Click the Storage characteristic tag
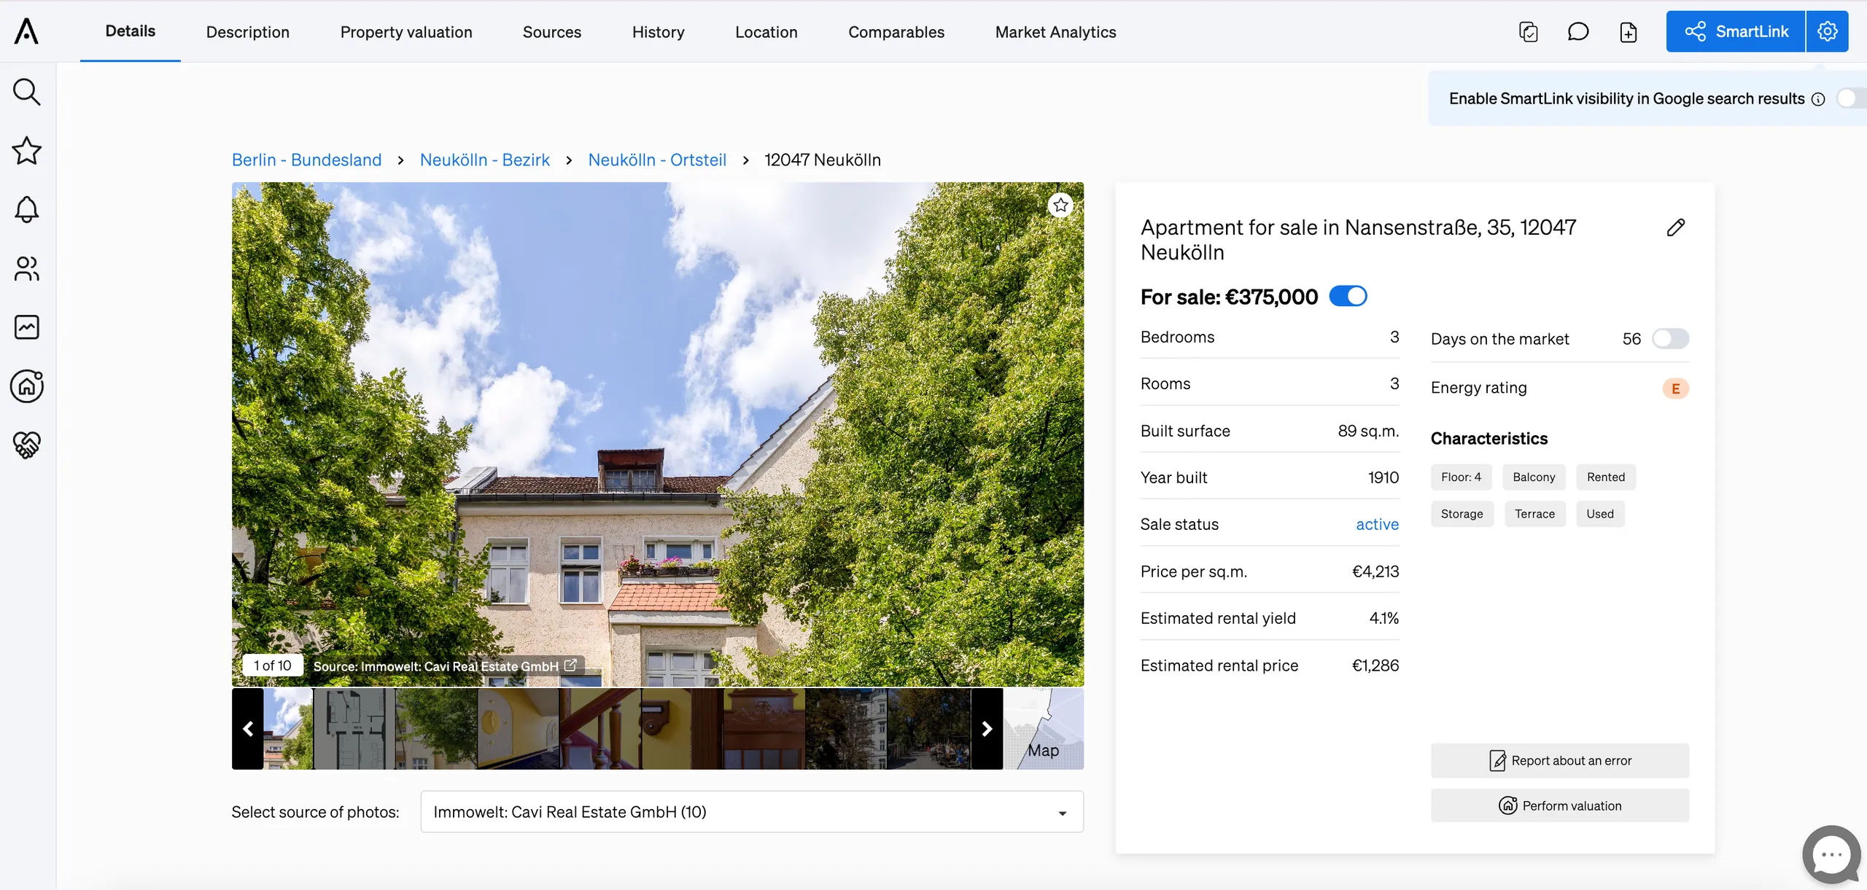The image size is (1867, 890). tap(1462, 513)
